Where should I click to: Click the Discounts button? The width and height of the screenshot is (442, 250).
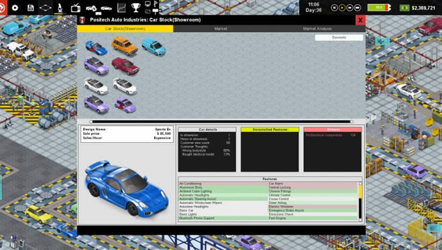pyautogui.click(x=339, y=38)
